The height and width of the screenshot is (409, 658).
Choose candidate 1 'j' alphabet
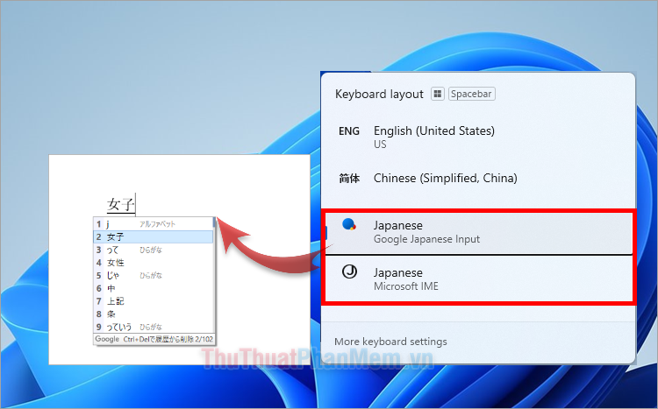[x=154, y=224]
